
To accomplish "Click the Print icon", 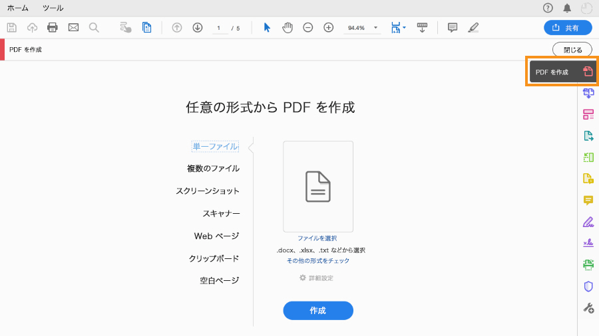I will (x=53, y=27).
